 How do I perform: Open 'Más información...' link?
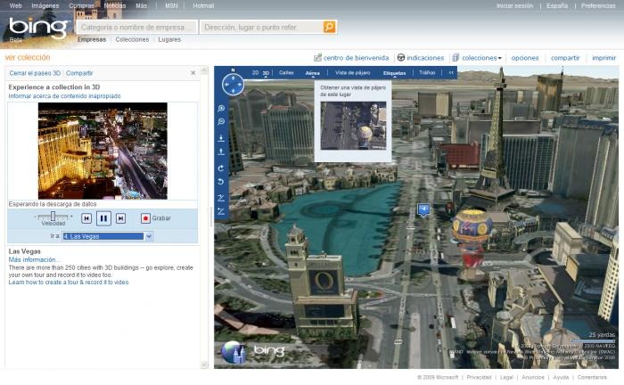click(x=32, y=259)
